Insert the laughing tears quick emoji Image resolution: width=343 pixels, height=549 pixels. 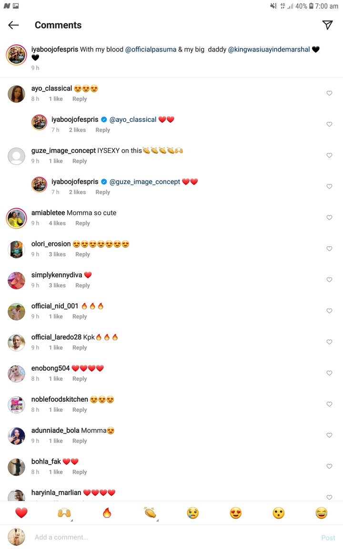coord(321,513)
